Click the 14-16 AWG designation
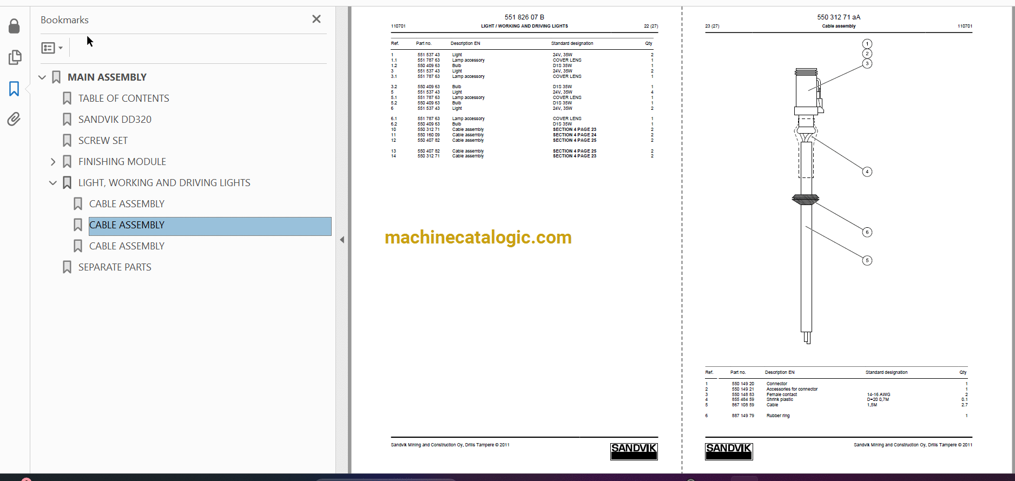Viewport: 1015px width, 481px height. click(x=879, y=394)
